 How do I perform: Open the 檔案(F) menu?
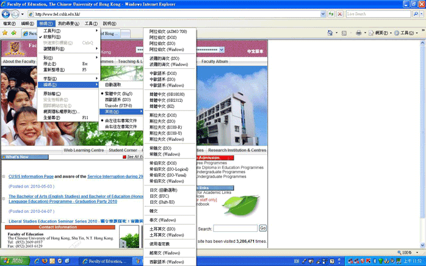point(10,24)
